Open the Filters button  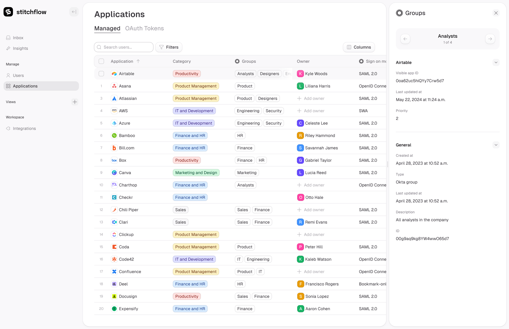169,47
